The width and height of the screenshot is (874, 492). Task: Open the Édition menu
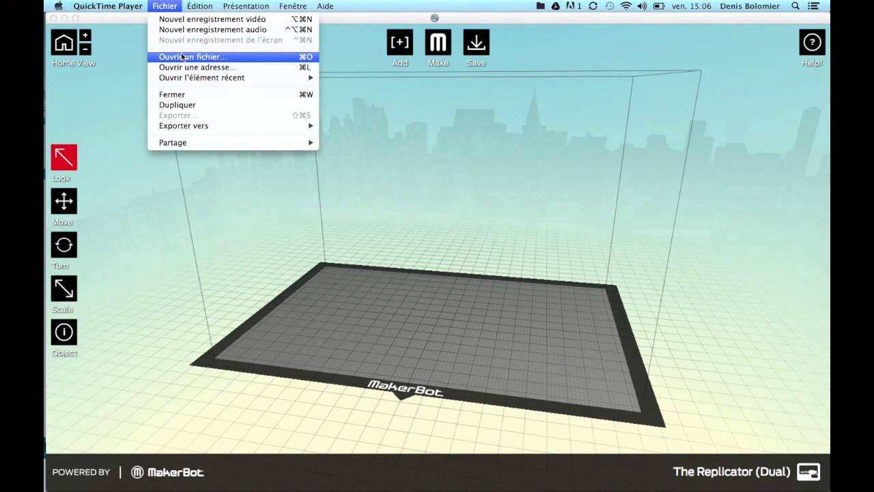(200, 6)
